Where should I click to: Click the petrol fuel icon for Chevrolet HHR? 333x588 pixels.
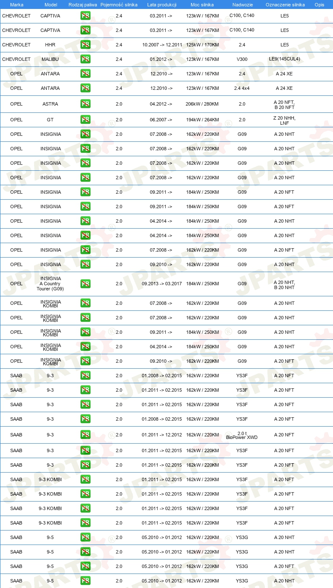click(85, 45)
